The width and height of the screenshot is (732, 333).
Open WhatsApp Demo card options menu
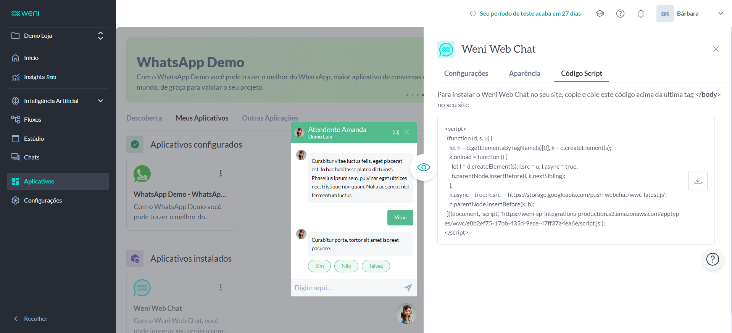click(x=221, y=173)
